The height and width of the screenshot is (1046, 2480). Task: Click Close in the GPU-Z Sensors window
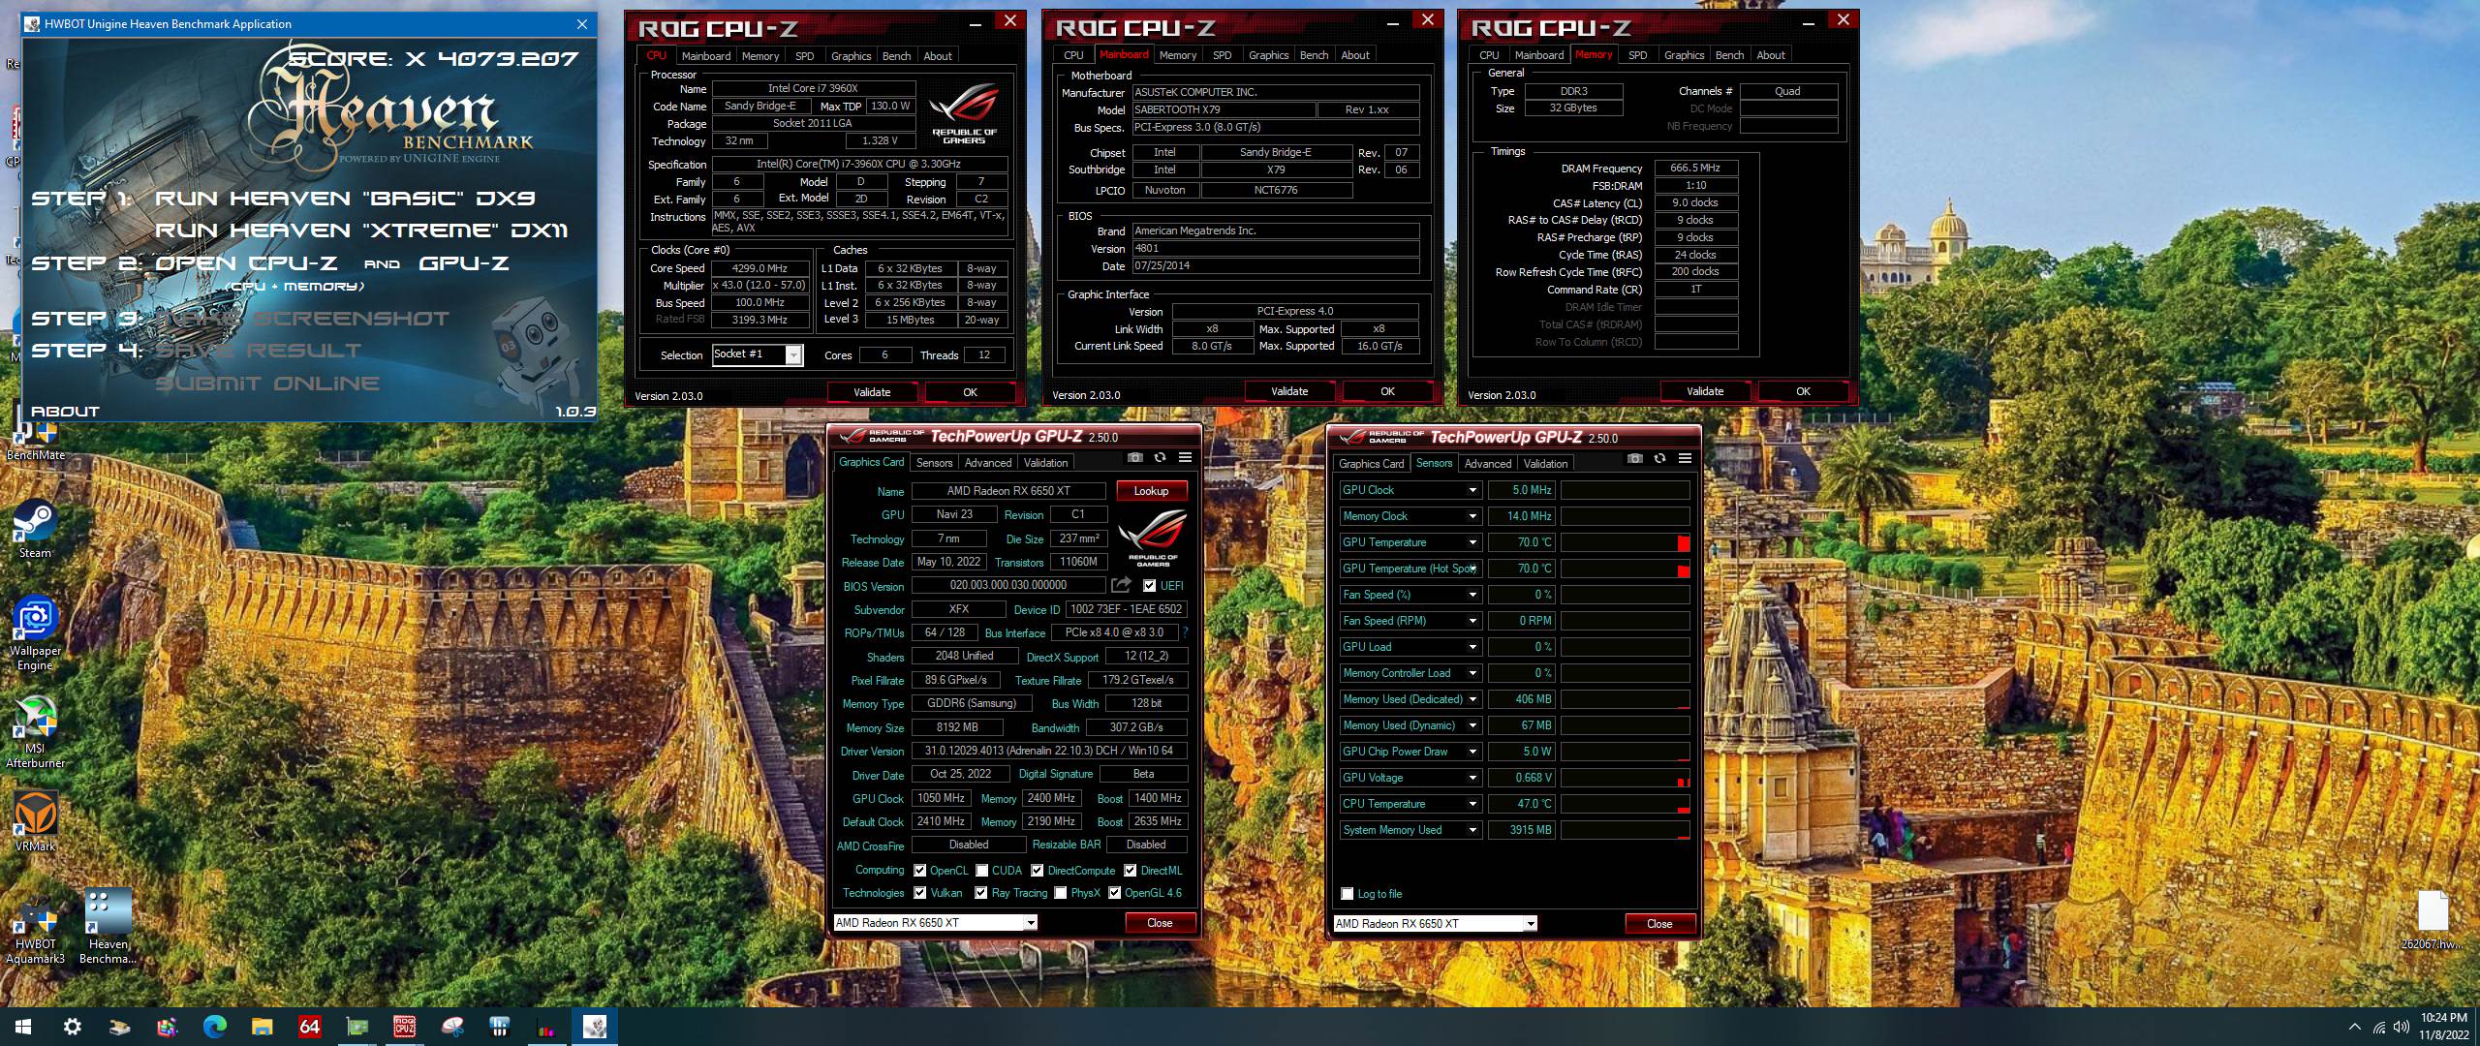tap(1659, 924)
